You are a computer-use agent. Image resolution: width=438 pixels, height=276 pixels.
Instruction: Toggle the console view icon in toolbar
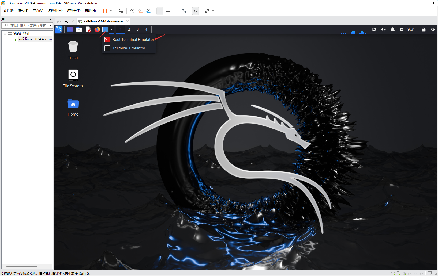196,11
